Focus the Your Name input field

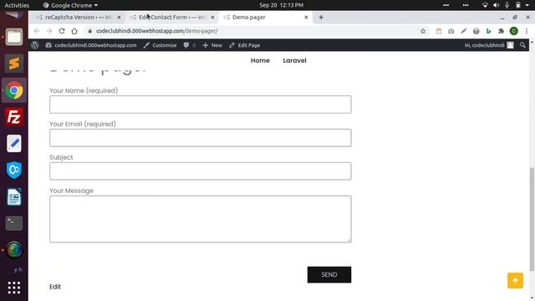[201, 105]
